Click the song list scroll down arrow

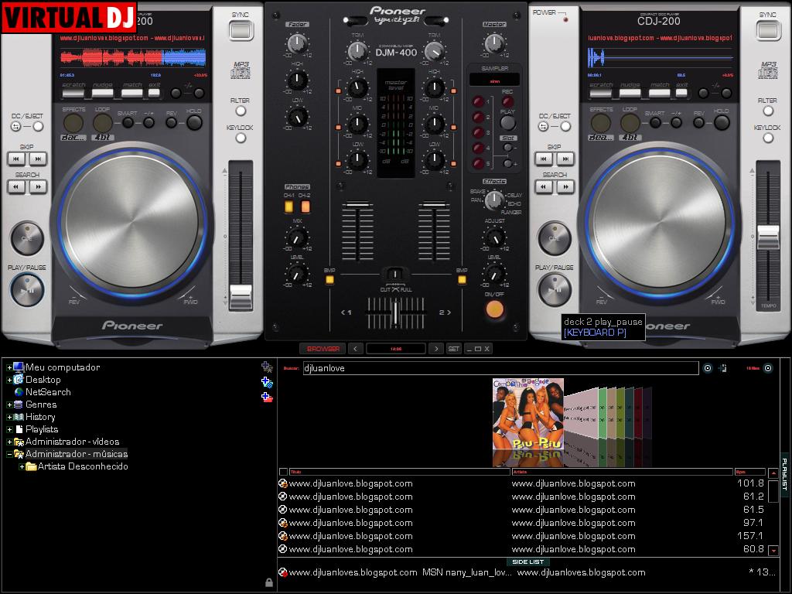(773, 550)
